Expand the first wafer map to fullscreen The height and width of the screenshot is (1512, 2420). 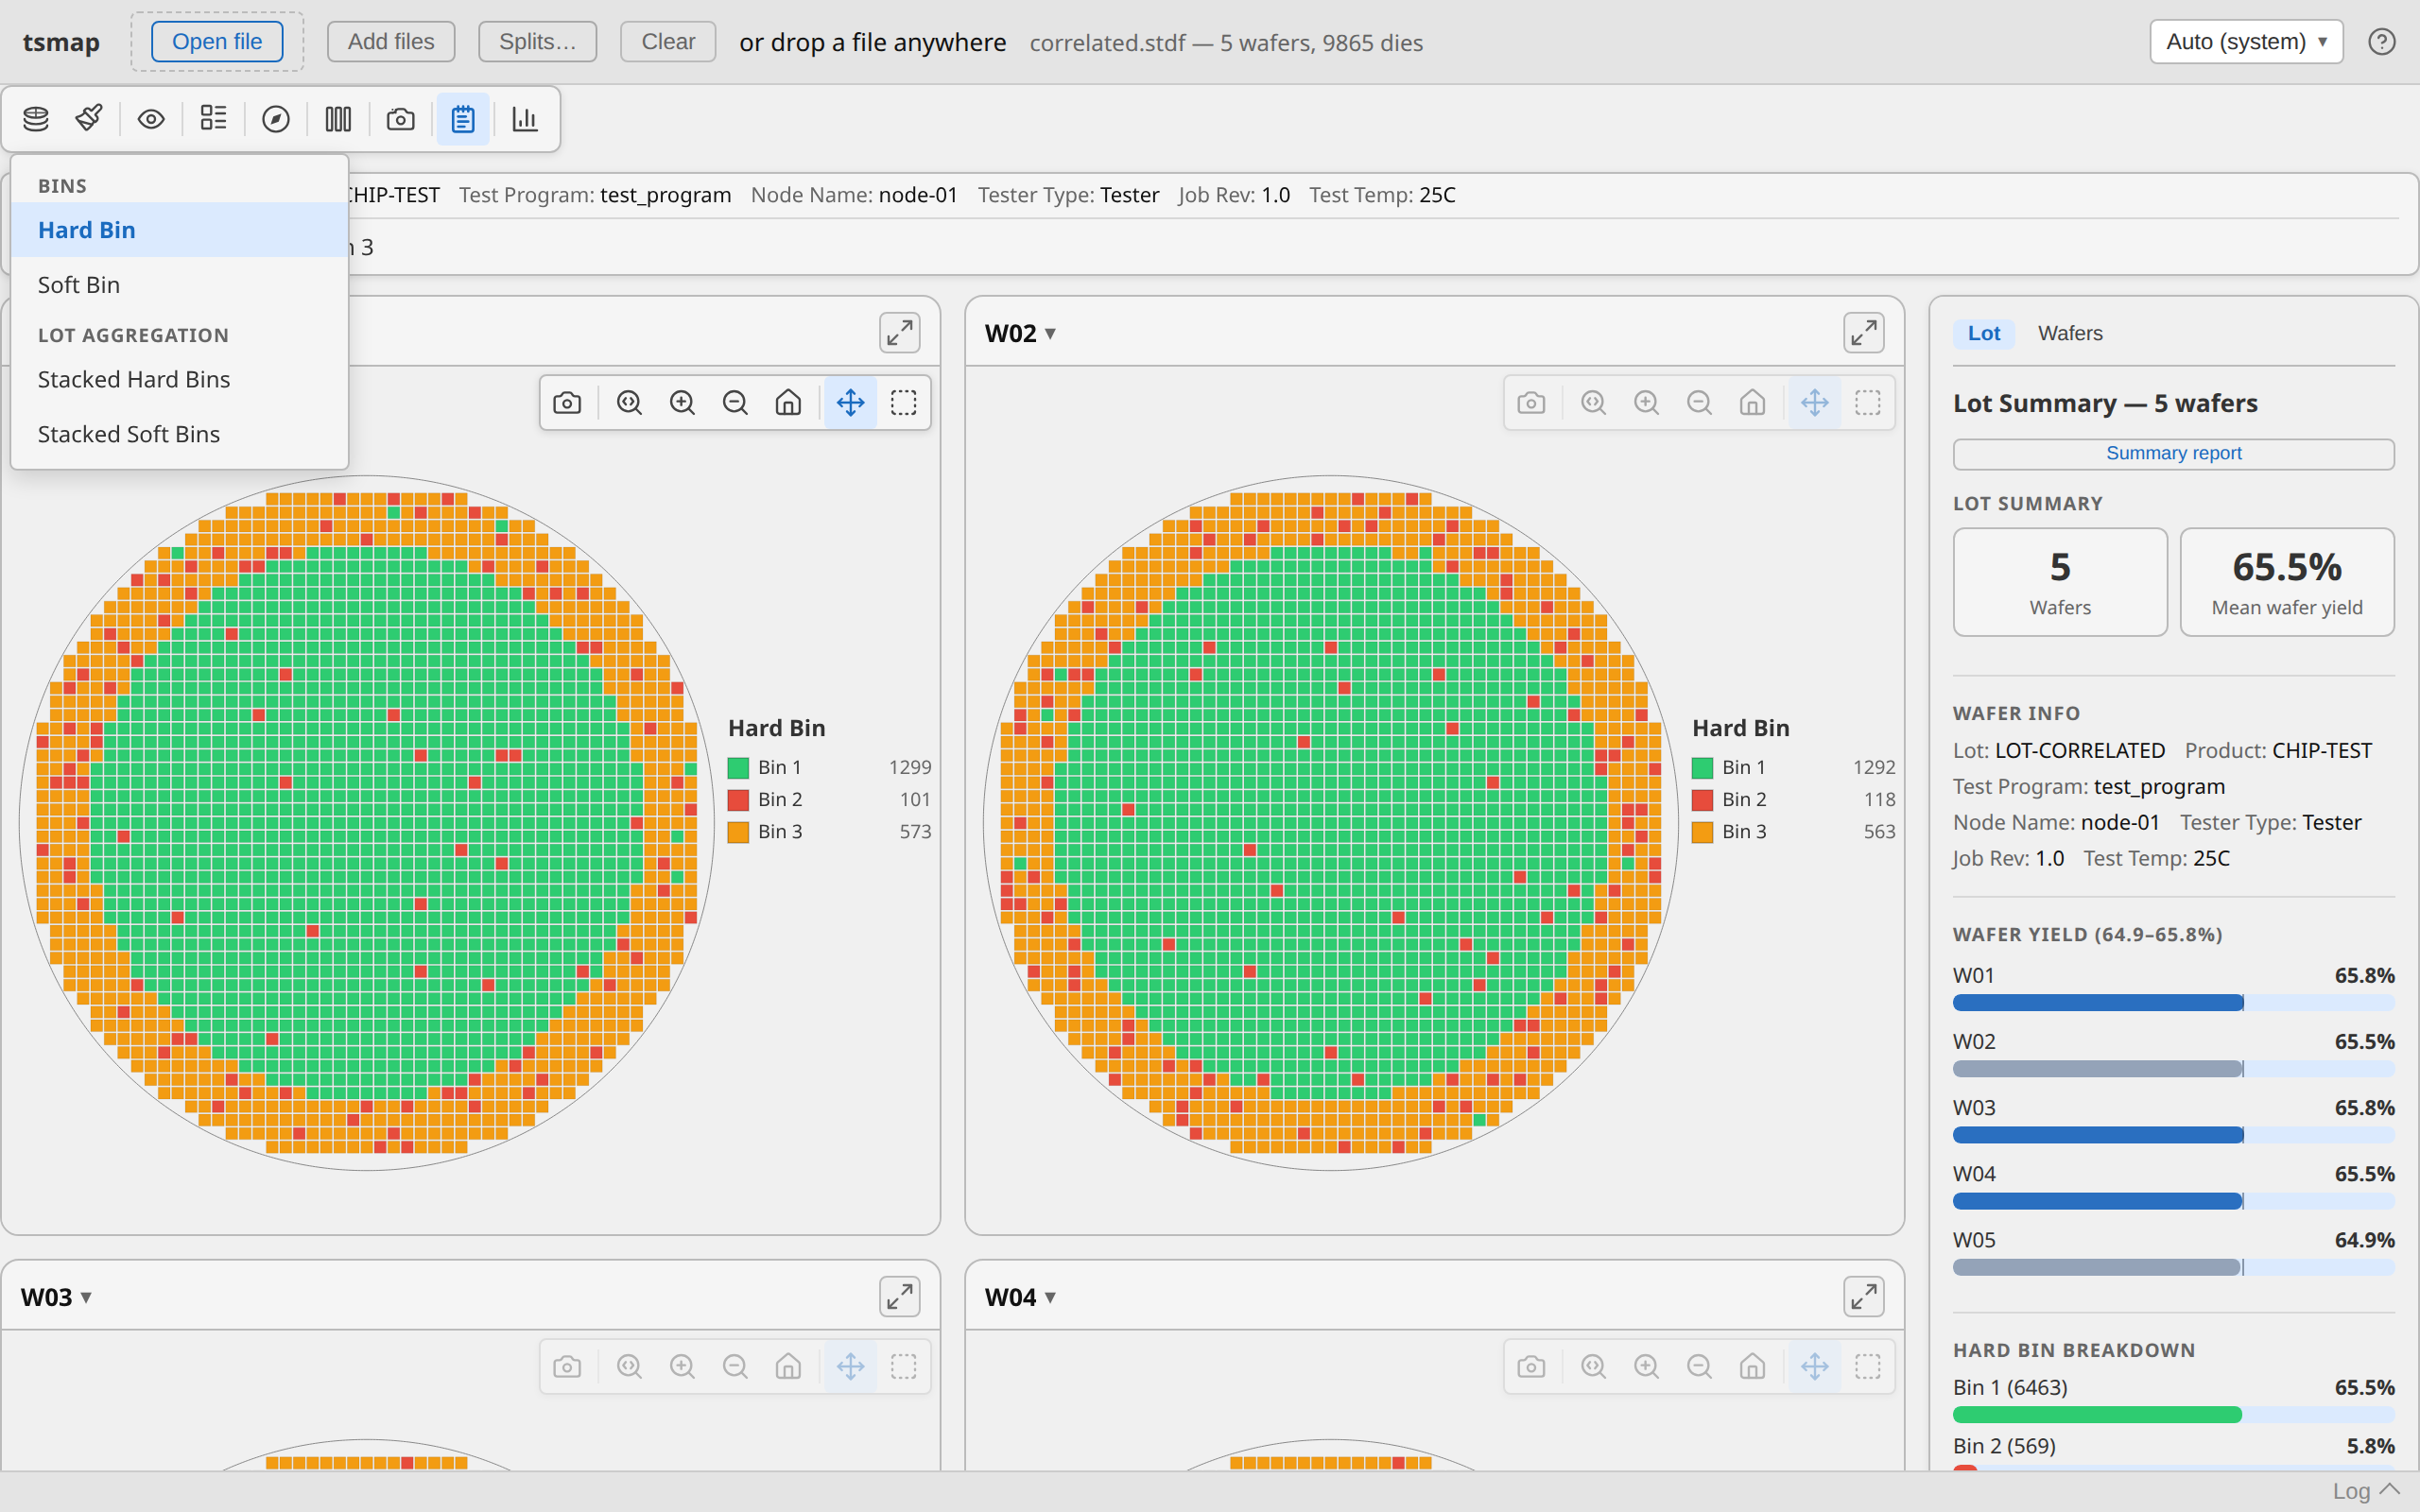click(x=900, y=333)
